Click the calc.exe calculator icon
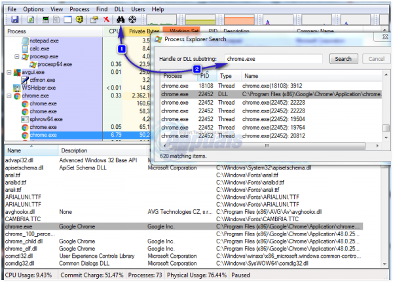 coord(26,48)
